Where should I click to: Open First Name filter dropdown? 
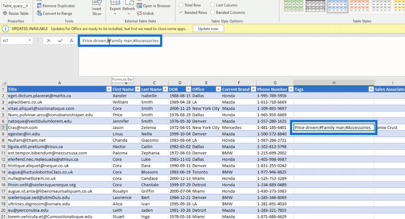coord(137,89)
